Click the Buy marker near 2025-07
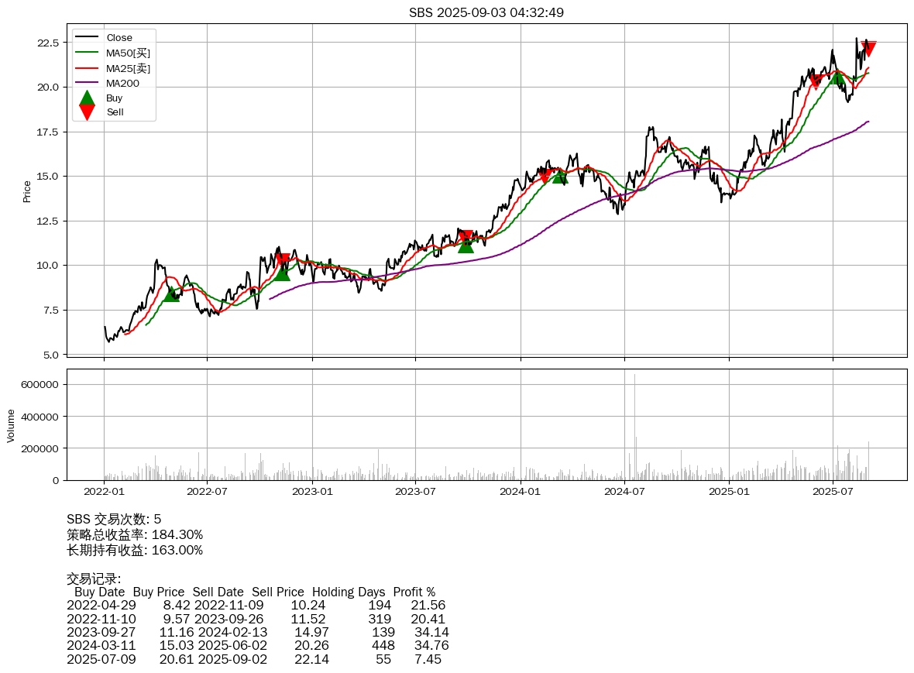 click(x=837, y=77)
